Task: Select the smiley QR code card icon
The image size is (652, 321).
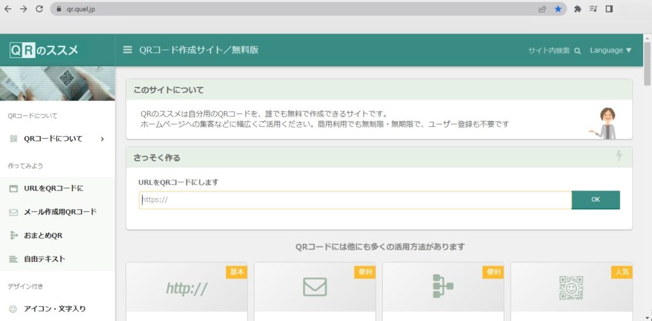Action: [x=570, y=287]
